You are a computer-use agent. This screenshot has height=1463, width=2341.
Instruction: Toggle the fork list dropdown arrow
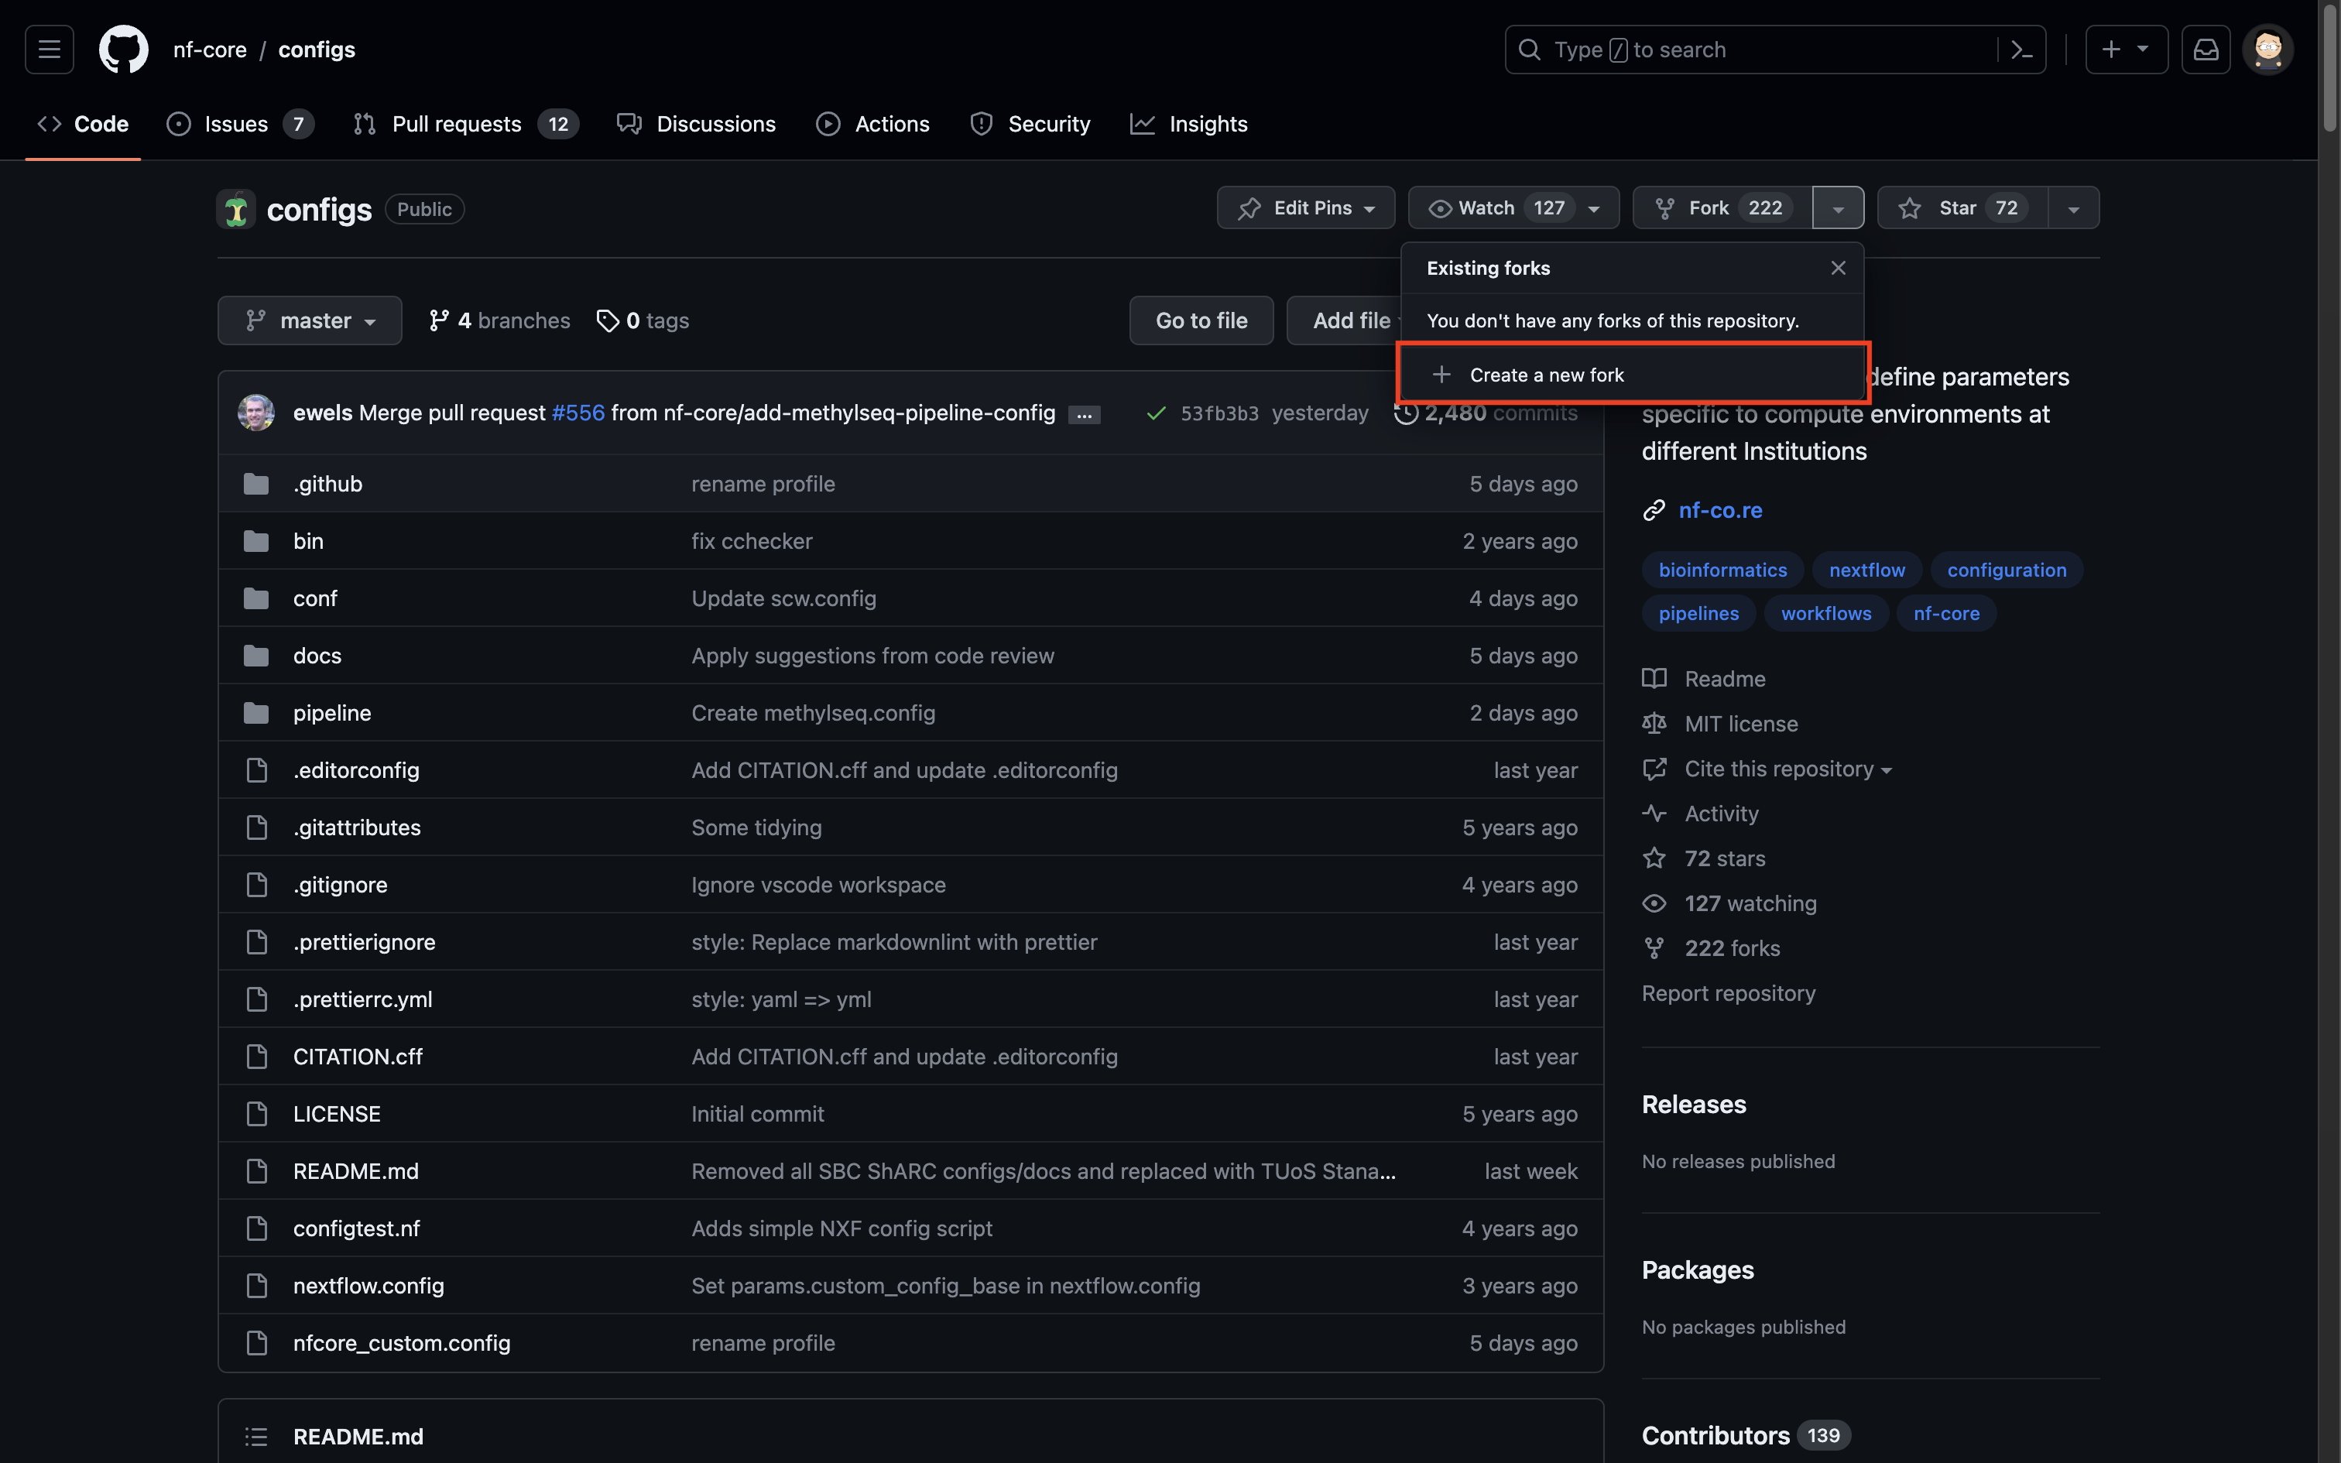tap(1838, 208)
